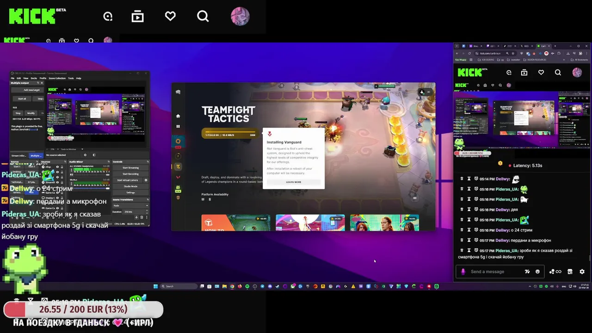Image resolution: width=592 pixels, height=333 pixels.
Task: Select the Teamfight Tactics icon in Riot sidebar
Action: pyautogui.click(x=178, y=166)
